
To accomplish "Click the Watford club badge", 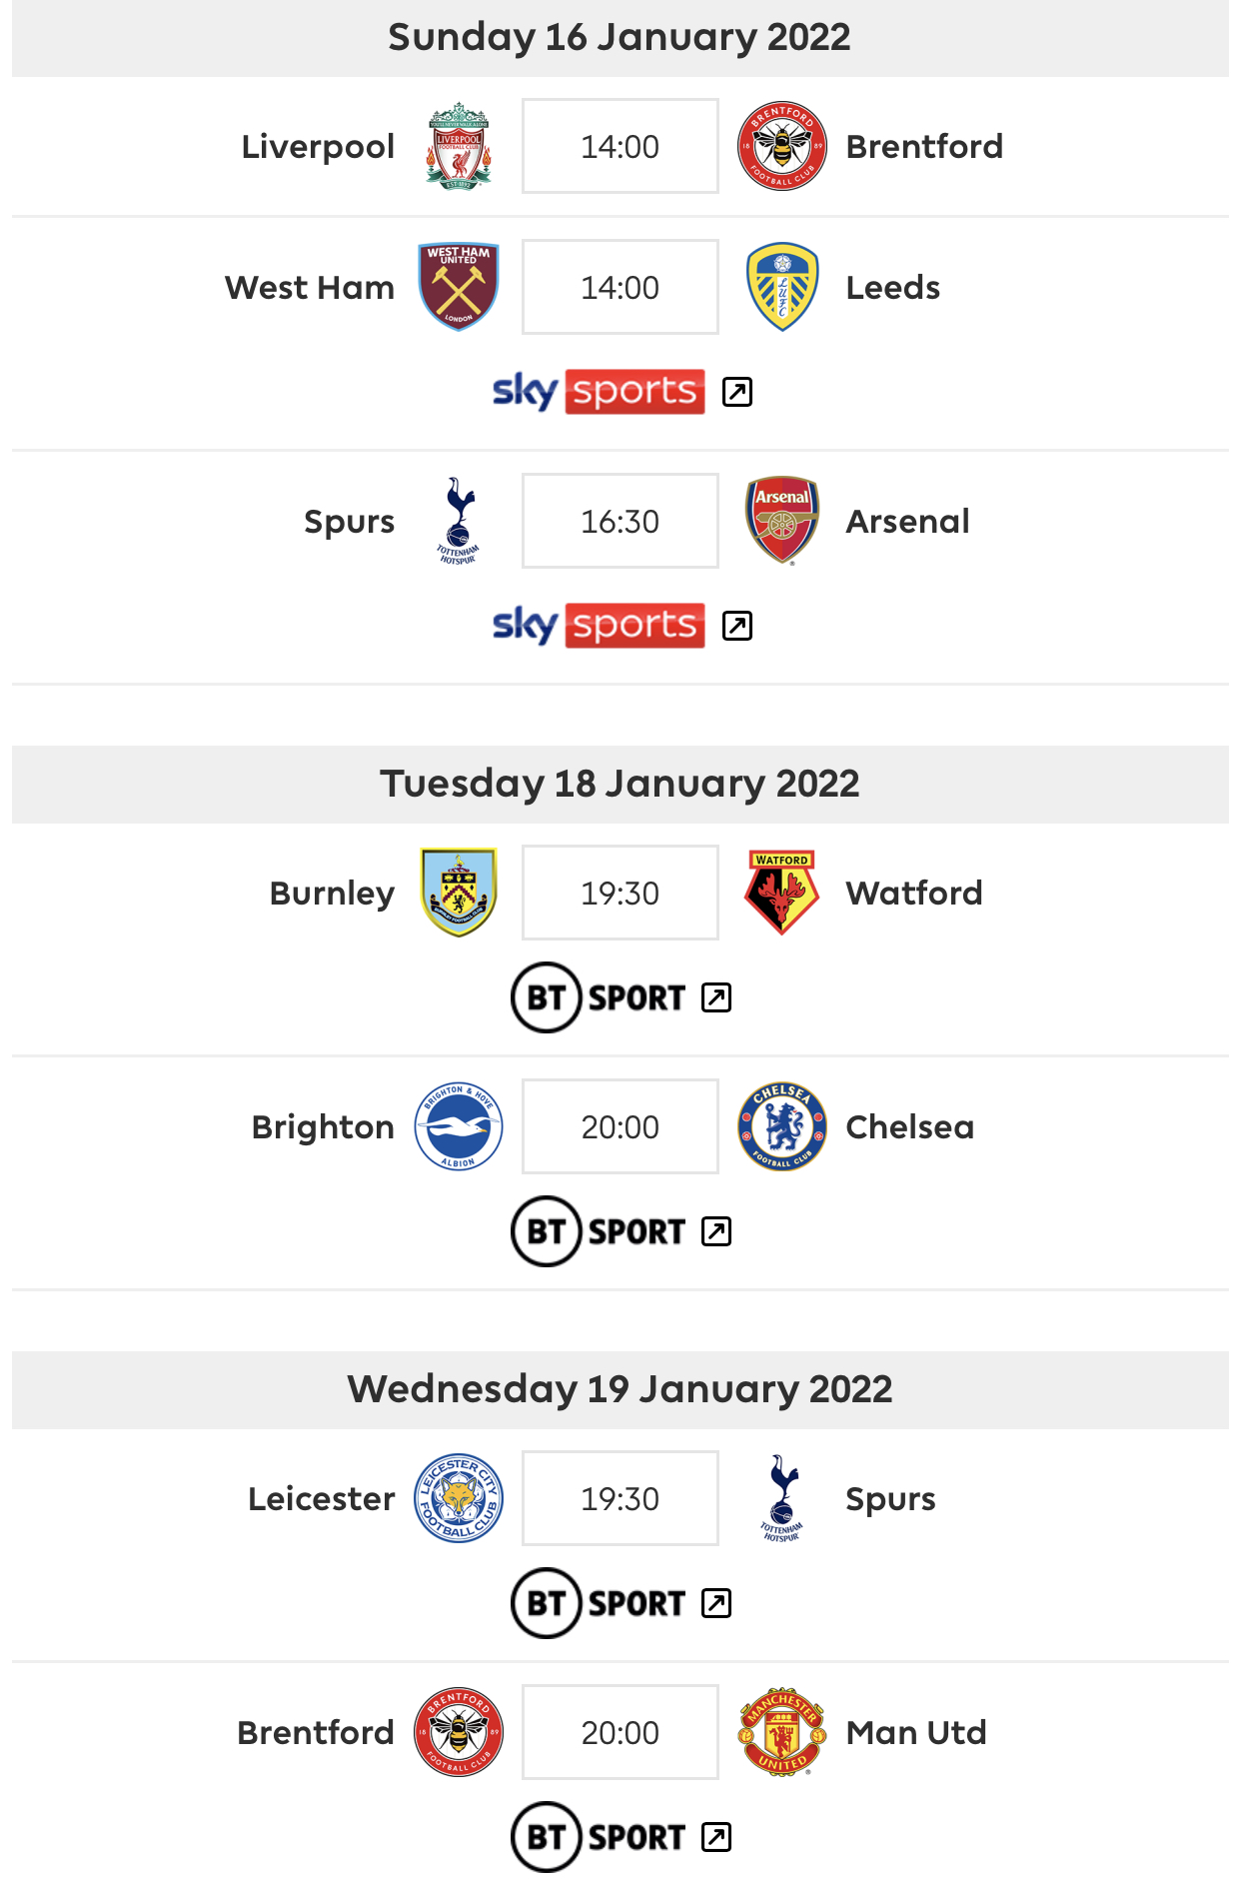I will tap(782, 893).
